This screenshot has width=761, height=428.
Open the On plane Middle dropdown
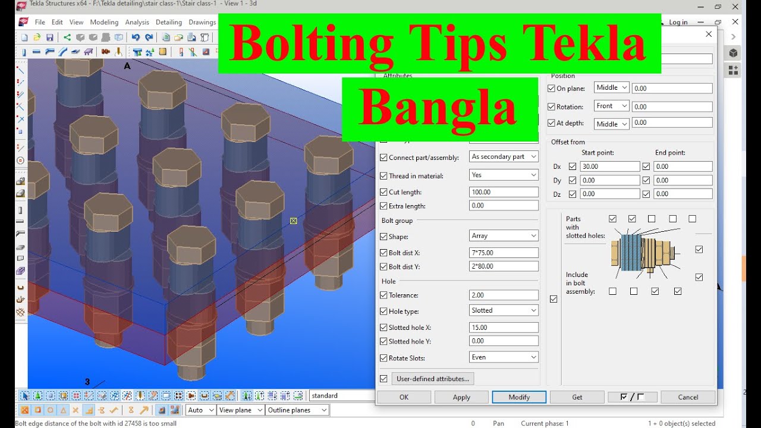[x=611, y=87]
